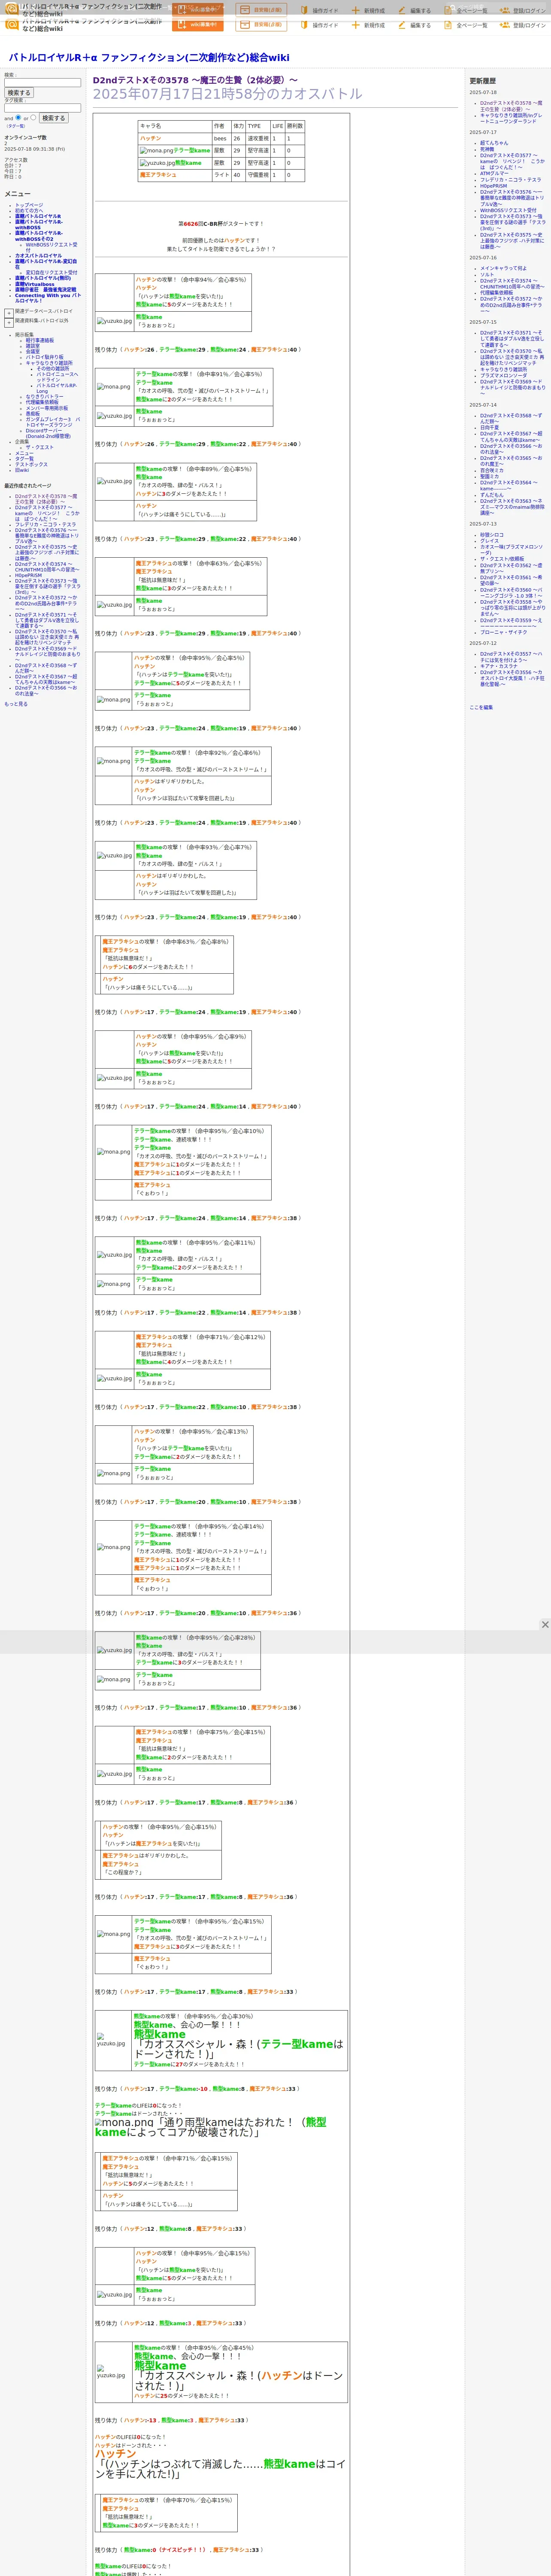Click the 2025-07-16 date heading in update history
This screenshot has height=2576, width=551.
coord(483,258)
